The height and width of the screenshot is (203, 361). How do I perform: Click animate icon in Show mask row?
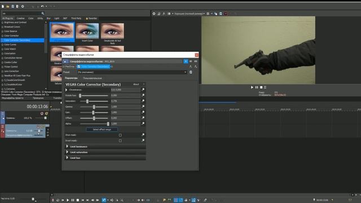(143, 135)
